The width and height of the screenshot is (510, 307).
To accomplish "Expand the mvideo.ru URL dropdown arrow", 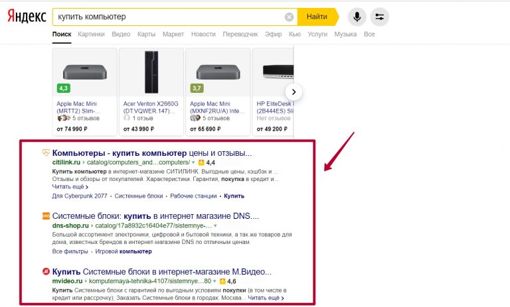I will pyautogui.click(x=214, y=281).
